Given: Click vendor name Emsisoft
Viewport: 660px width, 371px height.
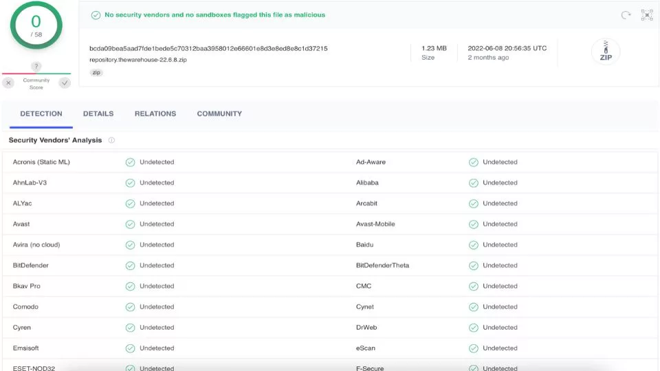Looking at the screenshot, I should pyautogui.click(x=25, y=348).
